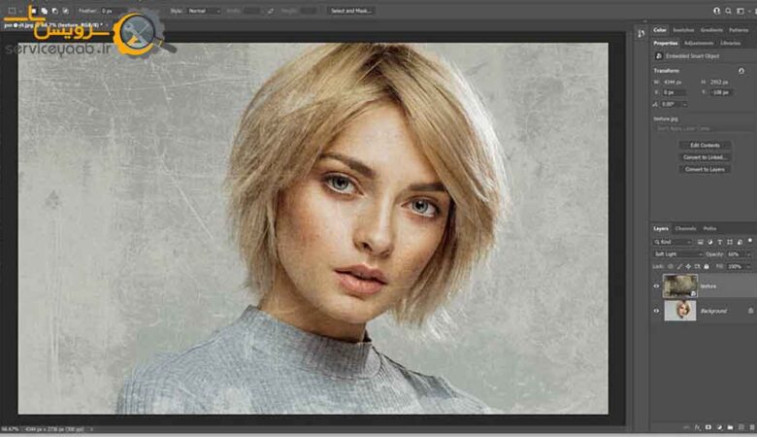Click the new group folder icon

(x=730, y=427)
